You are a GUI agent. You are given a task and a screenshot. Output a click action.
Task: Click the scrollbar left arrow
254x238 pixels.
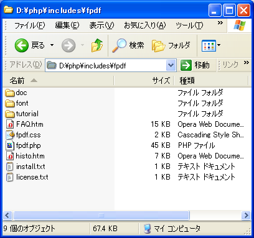tap(7, 215)
